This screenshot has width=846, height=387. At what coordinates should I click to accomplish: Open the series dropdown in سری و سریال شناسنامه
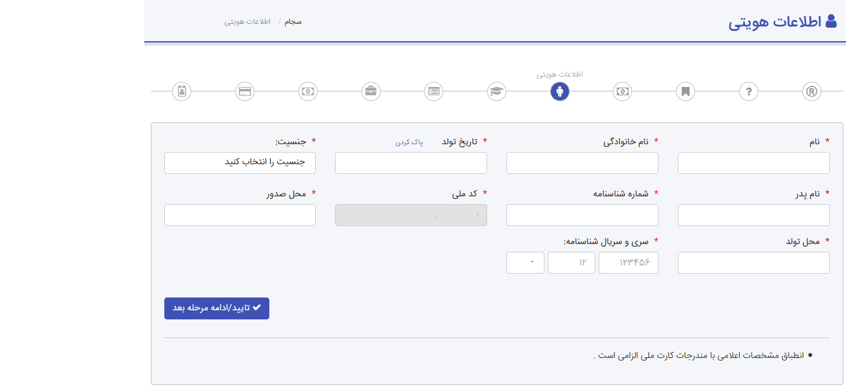[x=525, y=263]
